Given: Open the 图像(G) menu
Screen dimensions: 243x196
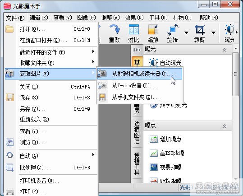Looking at the screenshot, I should pos(86,18).
